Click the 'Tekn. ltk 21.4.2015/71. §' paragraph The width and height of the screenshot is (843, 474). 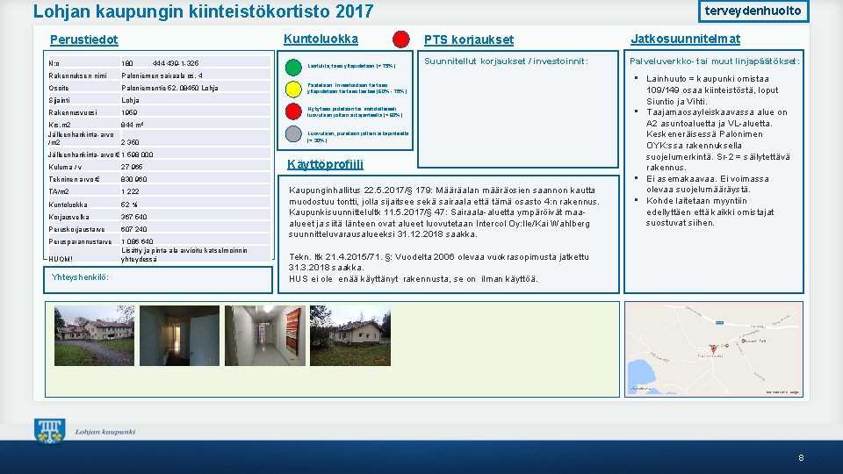coord(439,262)
